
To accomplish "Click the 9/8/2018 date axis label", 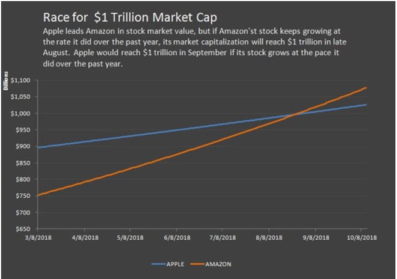I will [x=316, y=238].
